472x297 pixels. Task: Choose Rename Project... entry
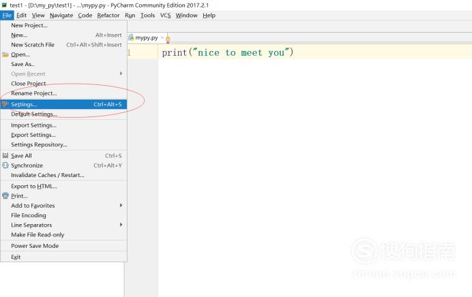(63, 93)
